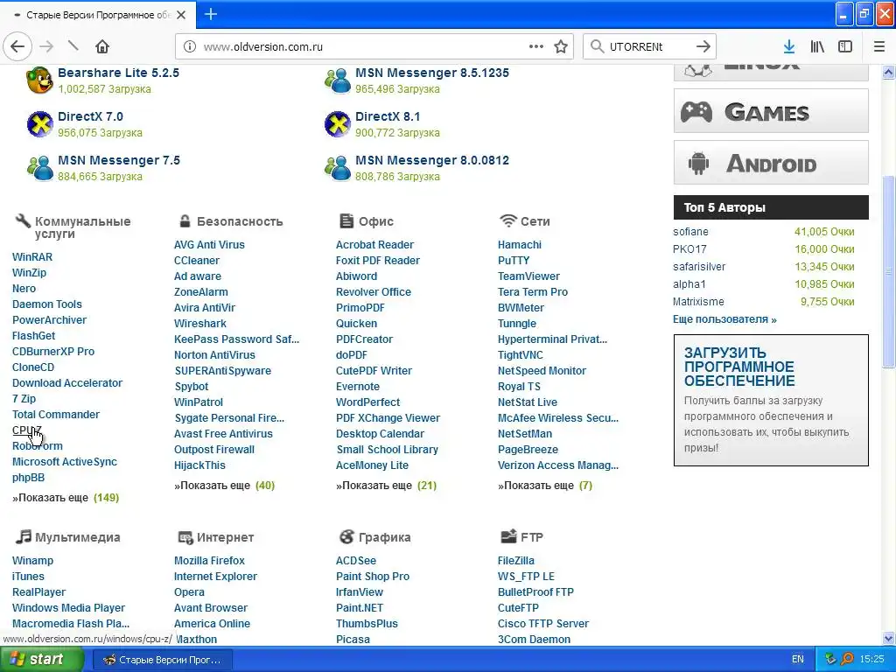Click the UTORRENt search input field

(649, 46)
